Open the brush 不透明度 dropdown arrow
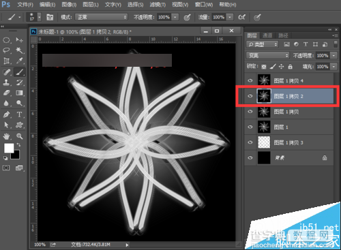Image resolution: width=341 pixels, height=250 pixels. 175,17
